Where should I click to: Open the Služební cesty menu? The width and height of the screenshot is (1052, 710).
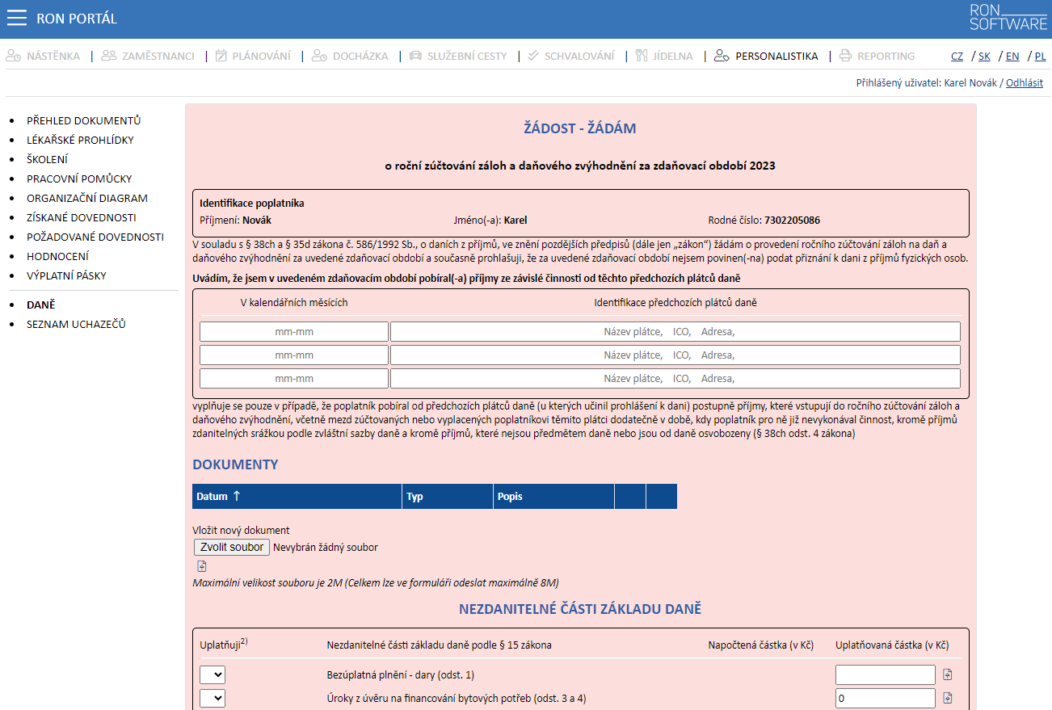[x=467, y=56]
